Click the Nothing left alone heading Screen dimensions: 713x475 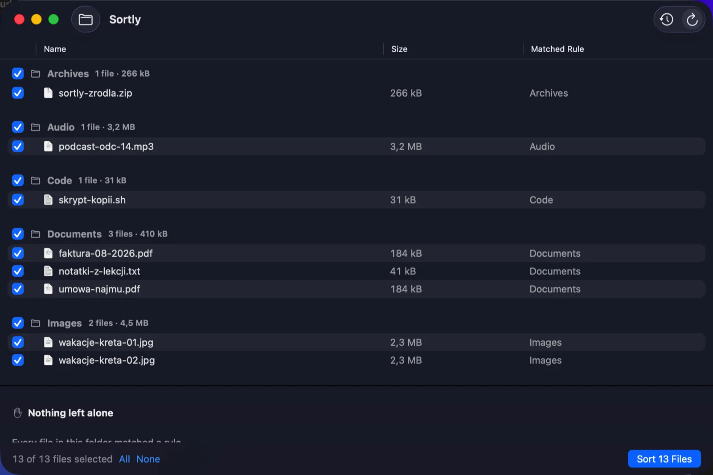pos(70,413)
